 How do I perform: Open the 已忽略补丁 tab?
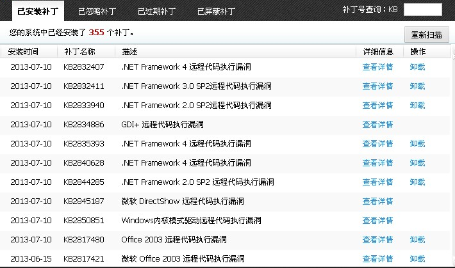coord(97,12)
